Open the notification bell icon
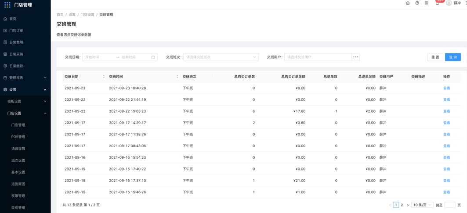Viewport: 467px width, 213px height. 437,3
